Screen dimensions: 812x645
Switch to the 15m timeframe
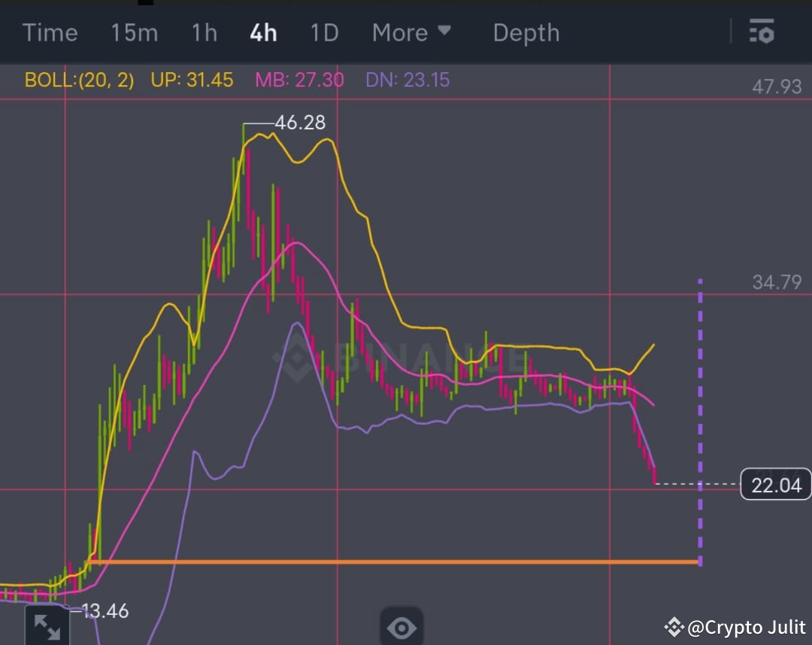coord(134,32)
